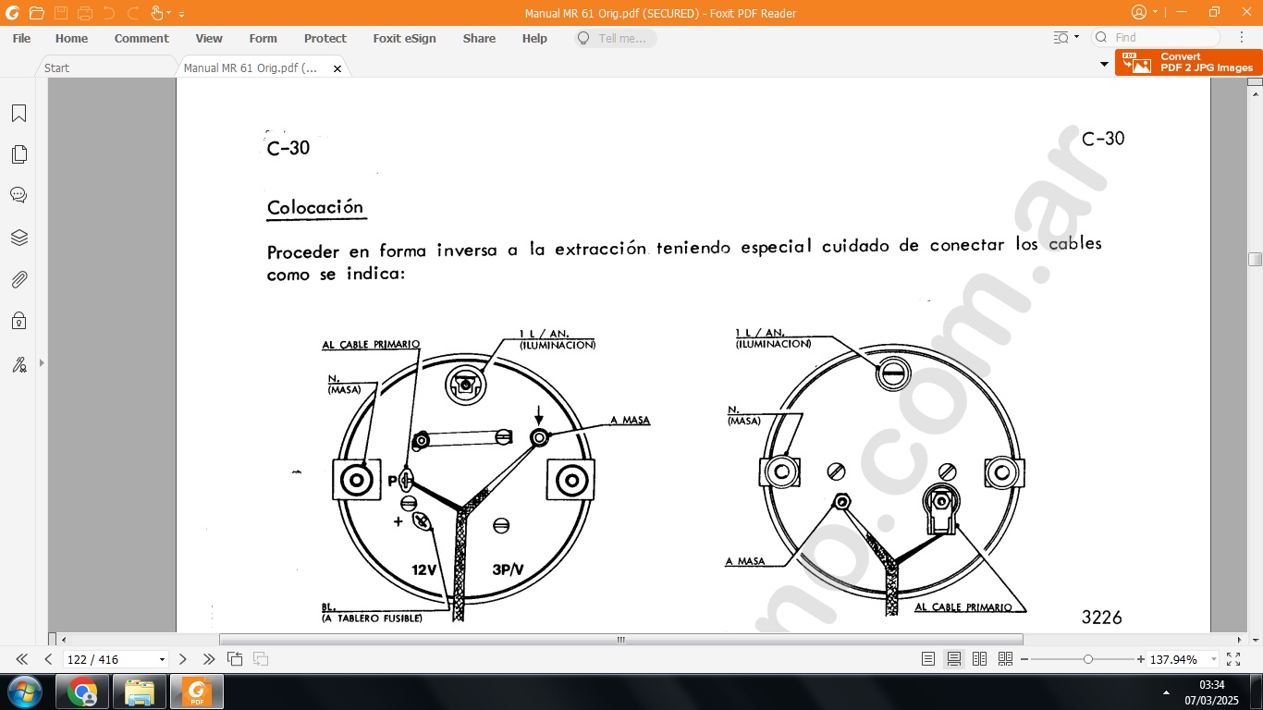Open the three-dot more options menu
The image size is (1263, 710).
[1242, 38]
